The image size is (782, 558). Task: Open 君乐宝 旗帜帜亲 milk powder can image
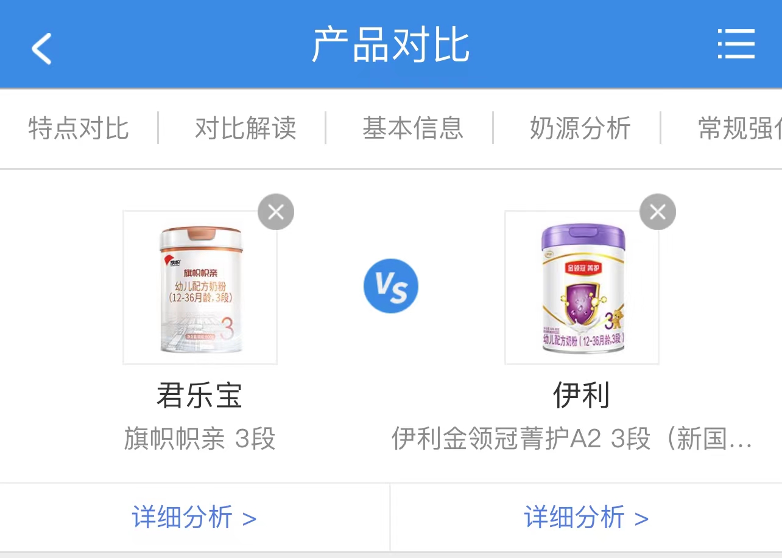tap(200, 288)
